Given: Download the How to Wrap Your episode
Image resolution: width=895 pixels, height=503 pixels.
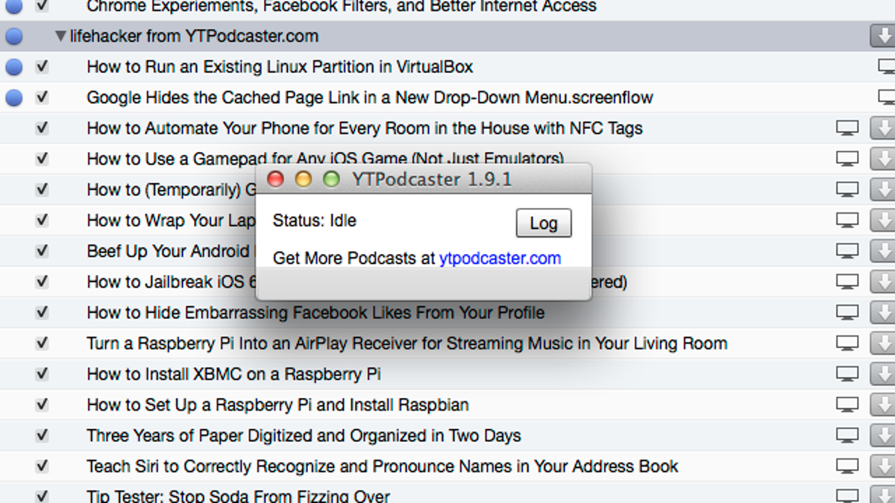Looking at the screenshot, I should (882, 221).
